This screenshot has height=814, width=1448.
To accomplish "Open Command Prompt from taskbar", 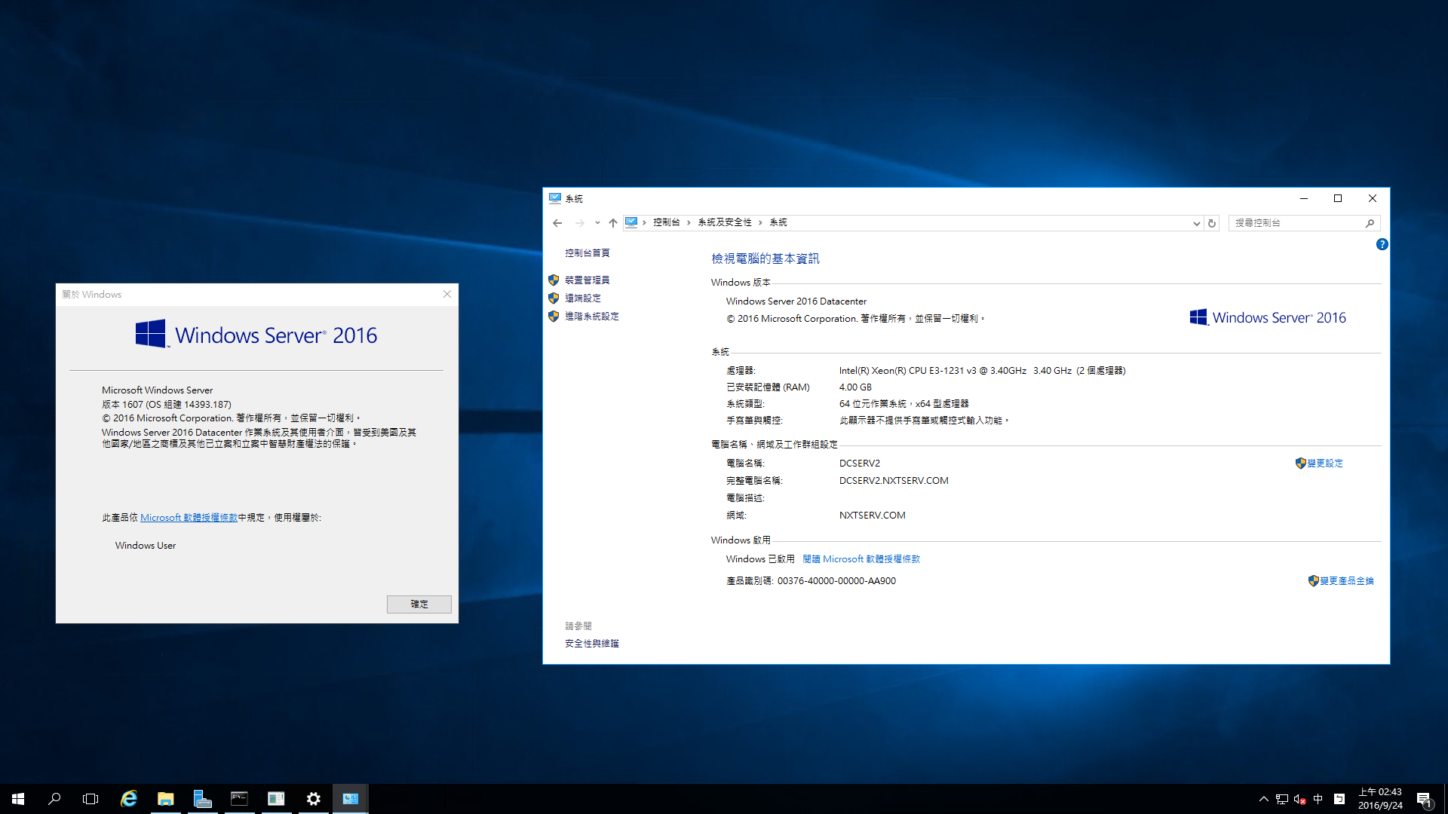I will (239, 799).
